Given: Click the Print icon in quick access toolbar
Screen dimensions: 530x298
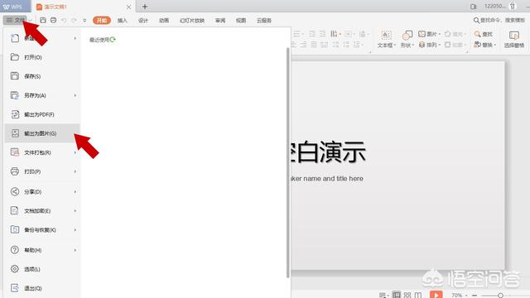Looking at the screenshot, I should pos(53,20).
